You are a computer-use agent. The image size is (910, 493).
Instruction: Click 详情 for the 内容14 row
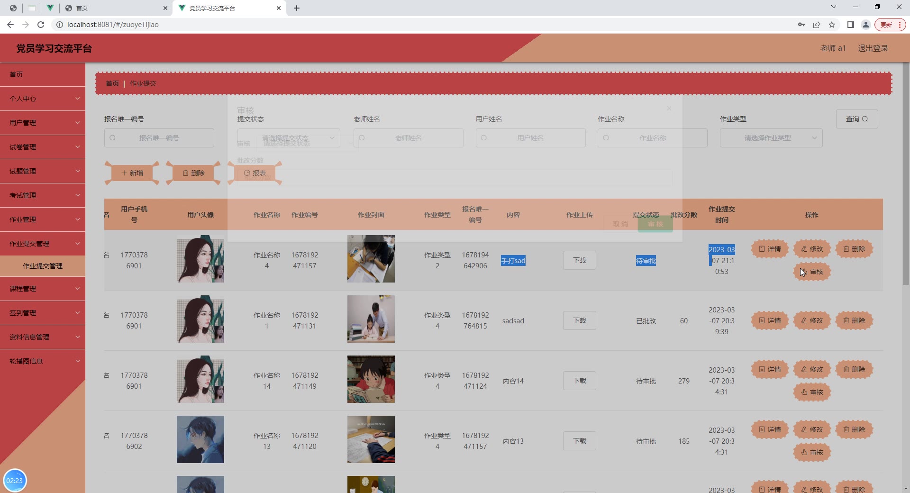pyautogui.click(x=770, y=369)
